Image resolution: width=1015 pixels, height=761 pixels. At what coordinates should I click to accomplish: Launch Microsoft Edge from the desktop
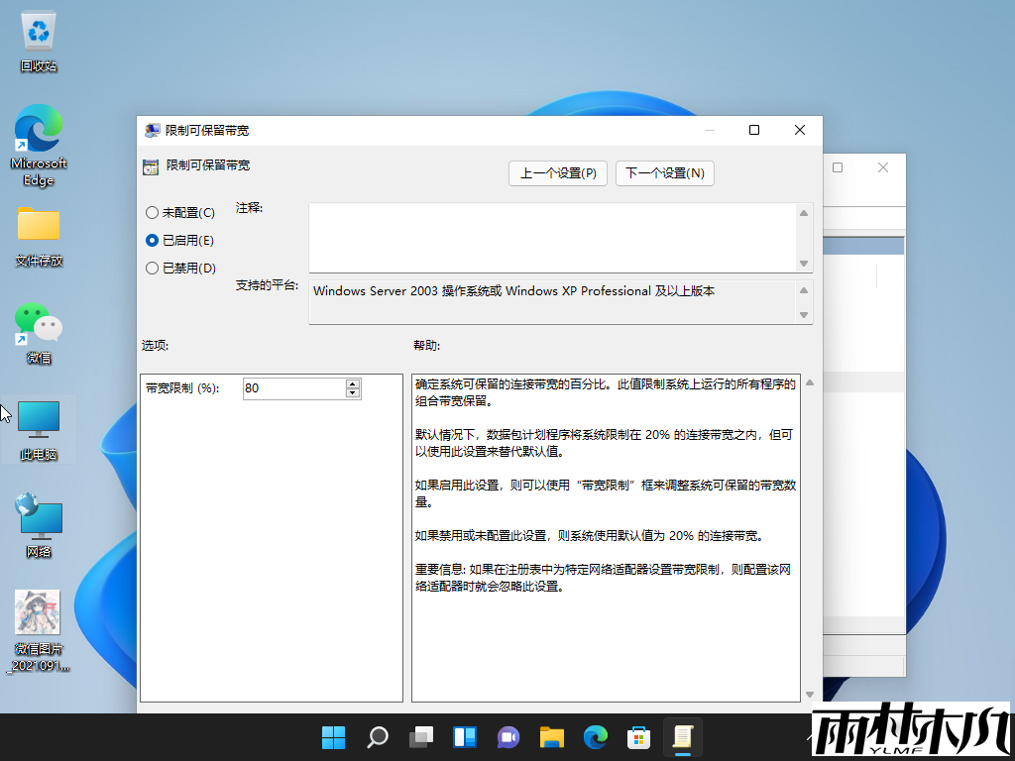[38, 129]
